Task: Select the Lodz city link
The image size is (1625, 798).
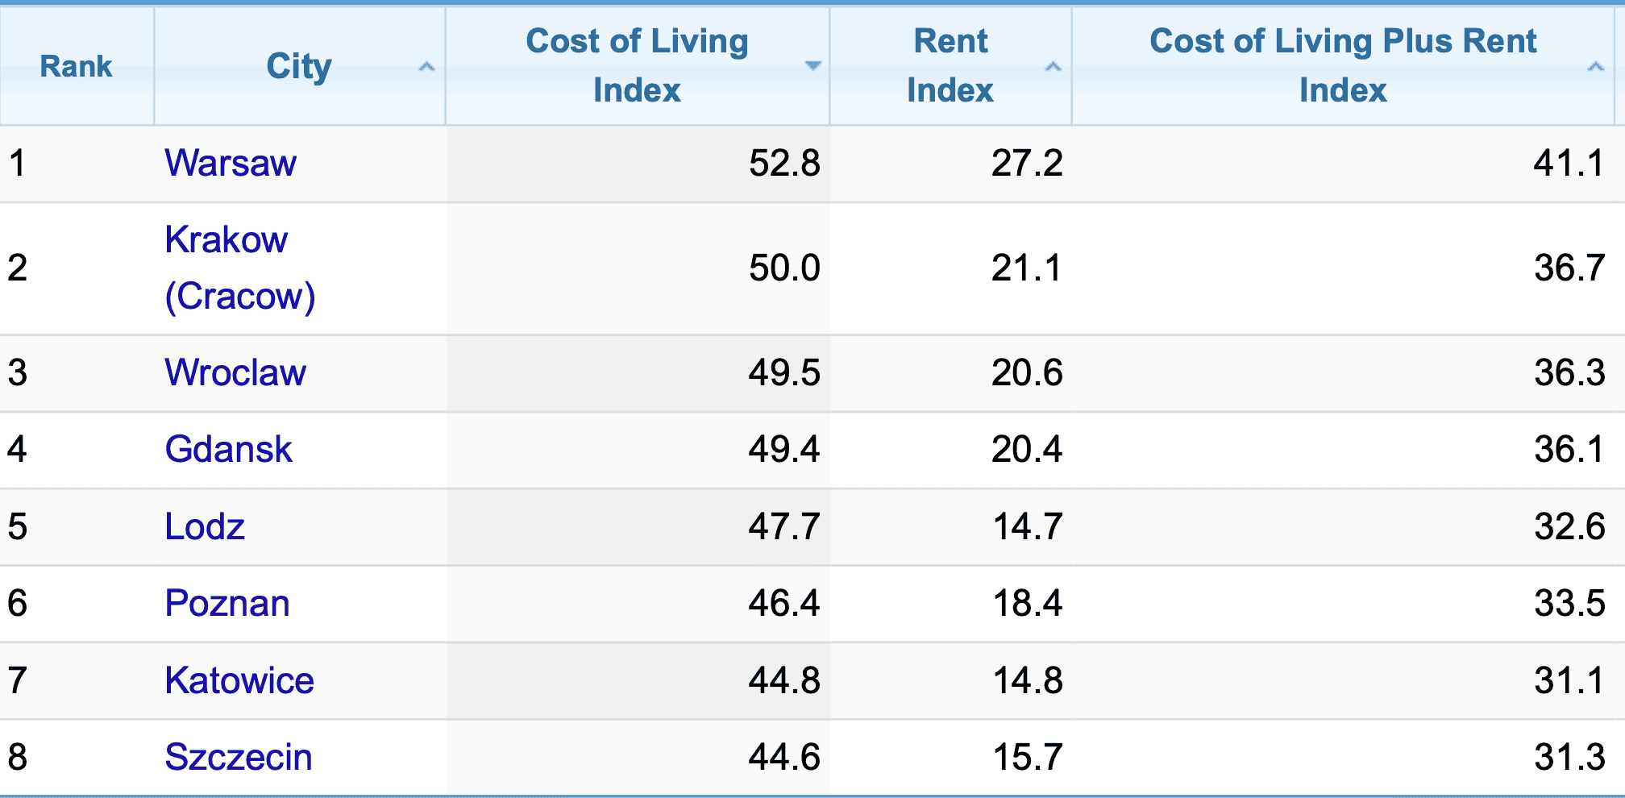Action: pos(204,526)
